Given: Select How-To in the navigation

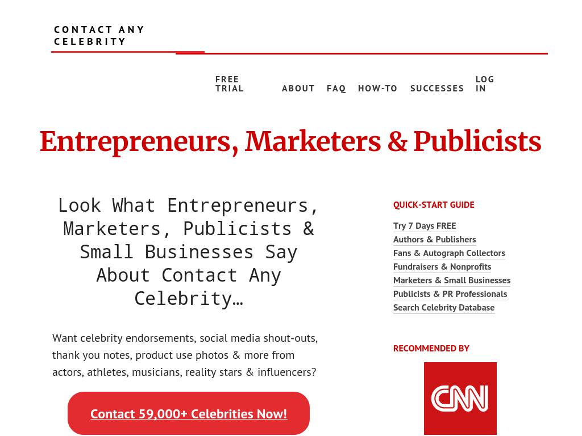Looking at the screenshot, I should coord(378,89).
